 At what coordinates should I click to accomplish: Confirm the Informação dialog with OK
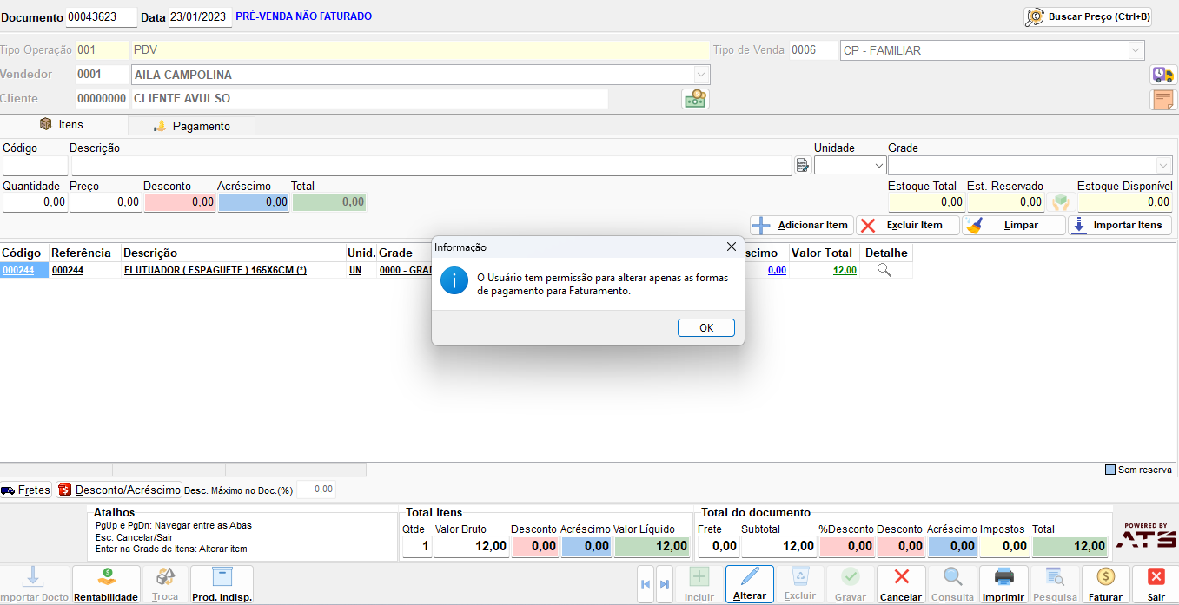(x=706, y=327)
